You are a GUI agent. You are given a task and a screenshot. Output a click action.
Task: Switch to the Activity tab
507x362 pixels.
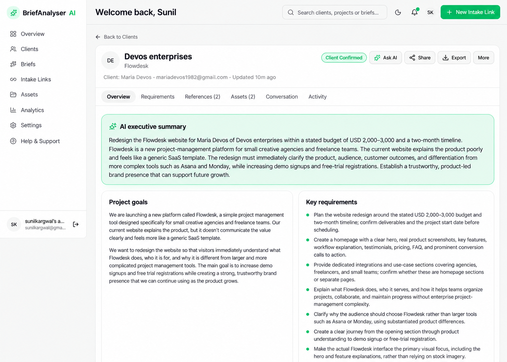click(317, 97)
